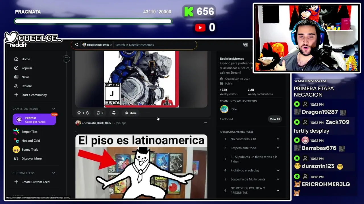This screenshot has height=204, width=364.
Task: Collapse the Custom Feeds section
Action: click(x=53, y=173)
